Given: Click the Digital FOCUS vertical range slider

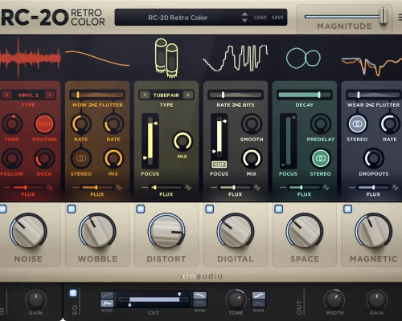Looking at the screenshot, I should [x=219, y=137].
